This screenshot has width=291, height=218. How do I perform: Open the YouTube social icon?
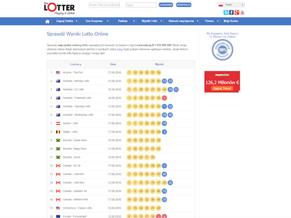coord(242,12)
